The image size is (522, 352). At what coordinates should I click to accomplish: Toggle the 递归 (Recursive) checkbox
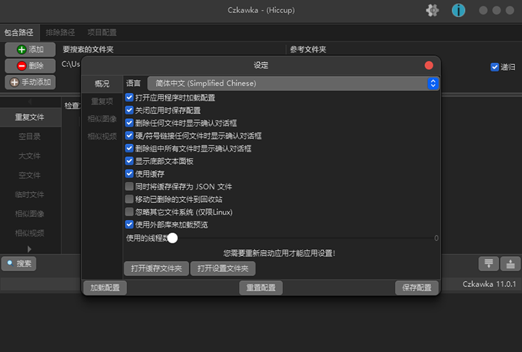(x=495, y=67)
